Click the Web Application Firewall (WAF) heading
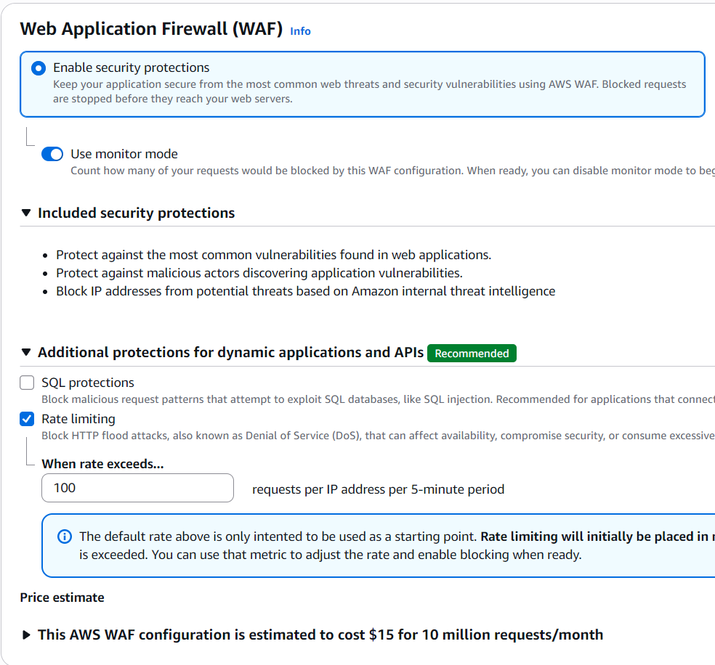This screenshot has width=715, height=665. point(151,29)
